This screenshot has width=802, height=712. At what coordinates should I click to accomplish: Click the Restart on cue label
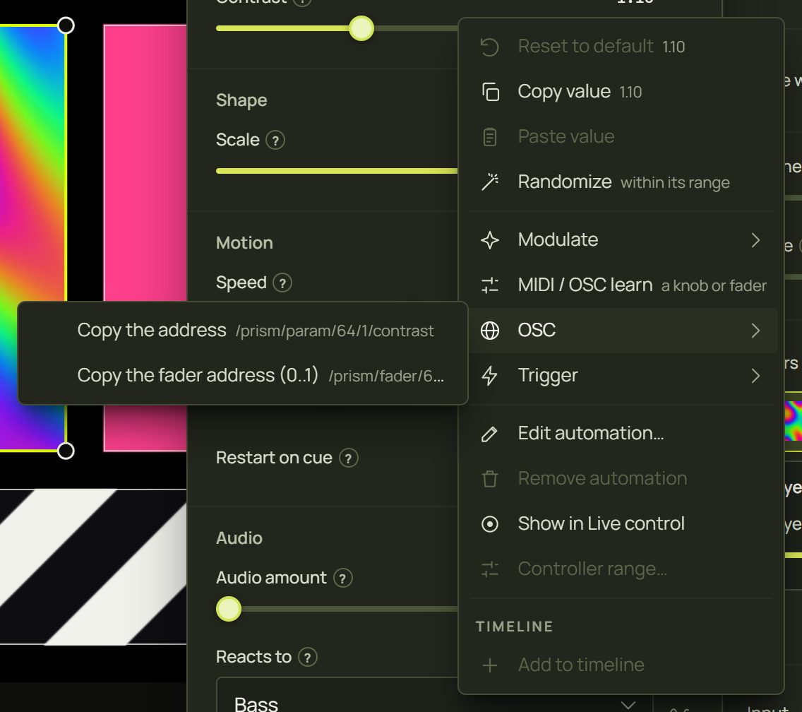[x=274, y=458]
